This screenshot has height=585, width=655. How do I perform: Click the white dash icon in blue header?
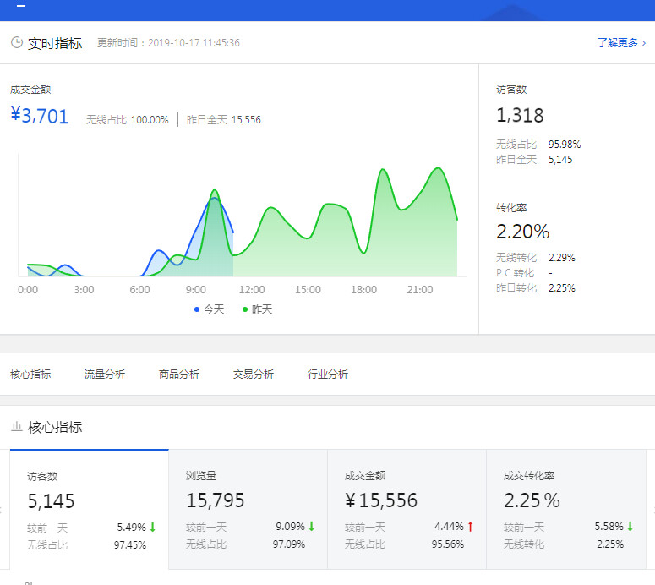21,6
